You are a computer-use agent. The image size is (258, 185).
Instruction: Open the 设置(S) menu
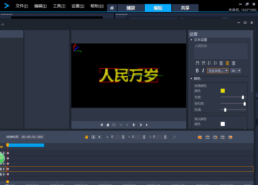pyautogui.click(x=78, y=6)
